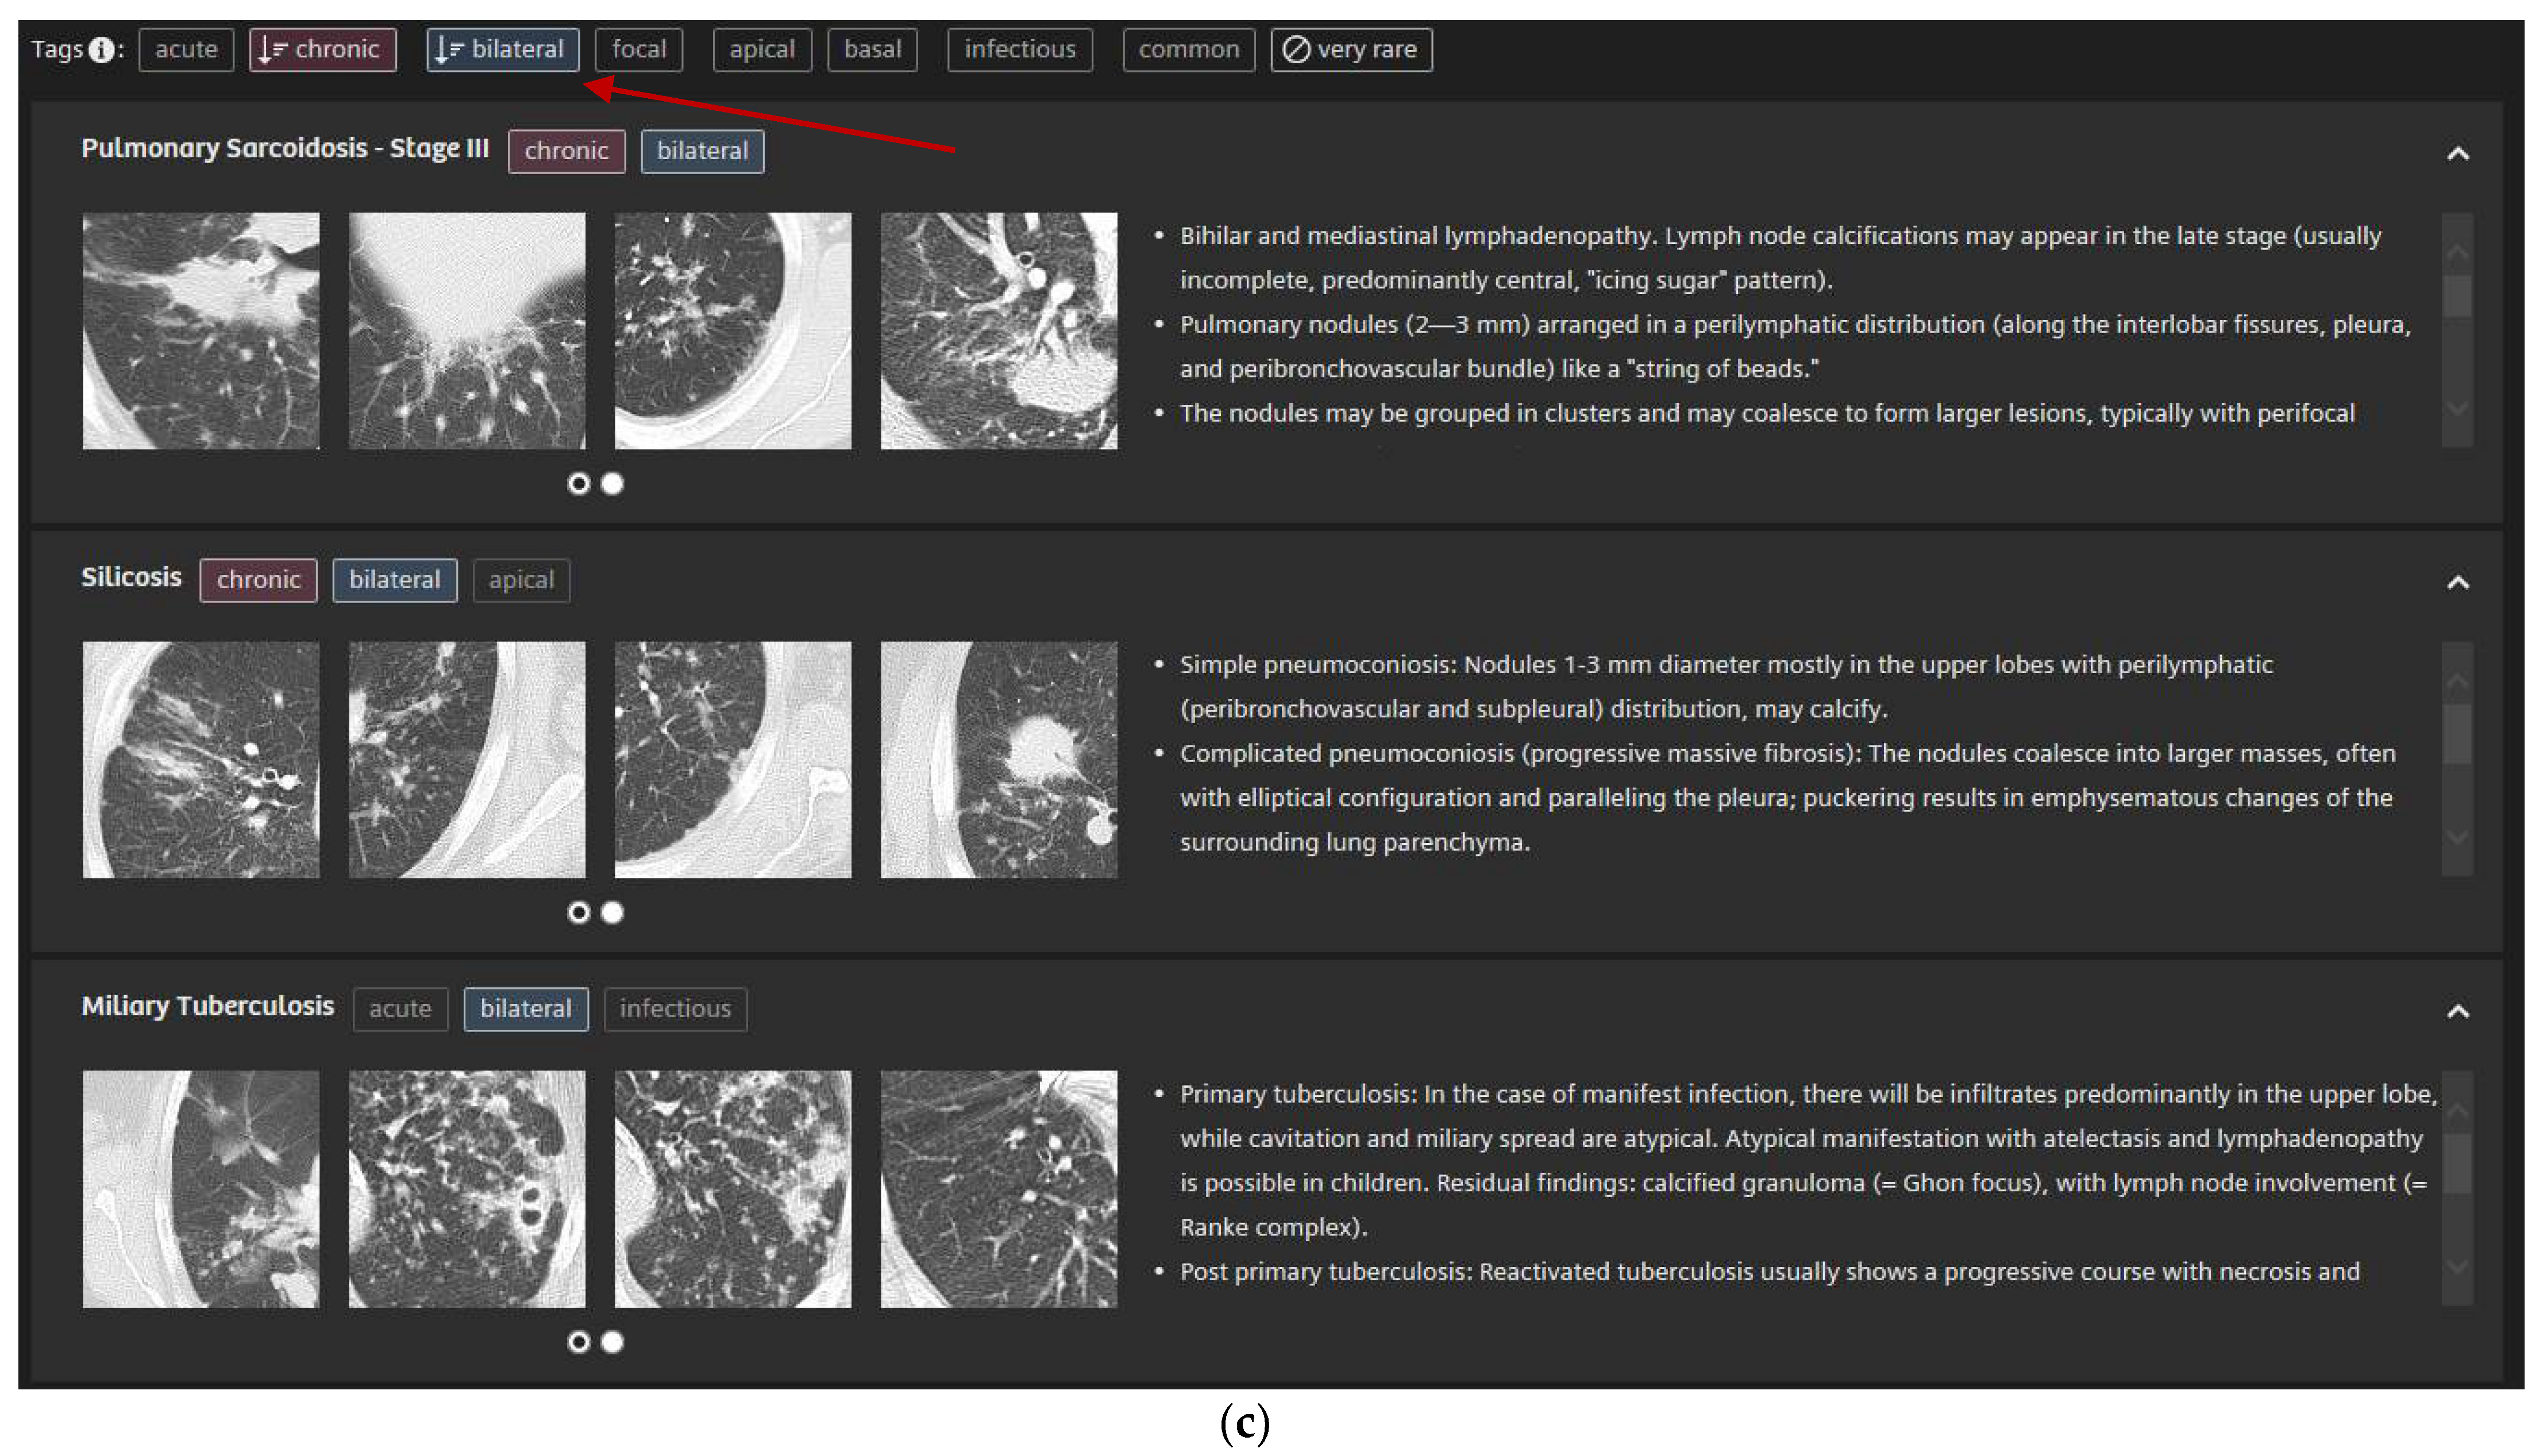Open fourth CT thumbnail of Miliary Tuberculosis

[x=999, y=1189]
